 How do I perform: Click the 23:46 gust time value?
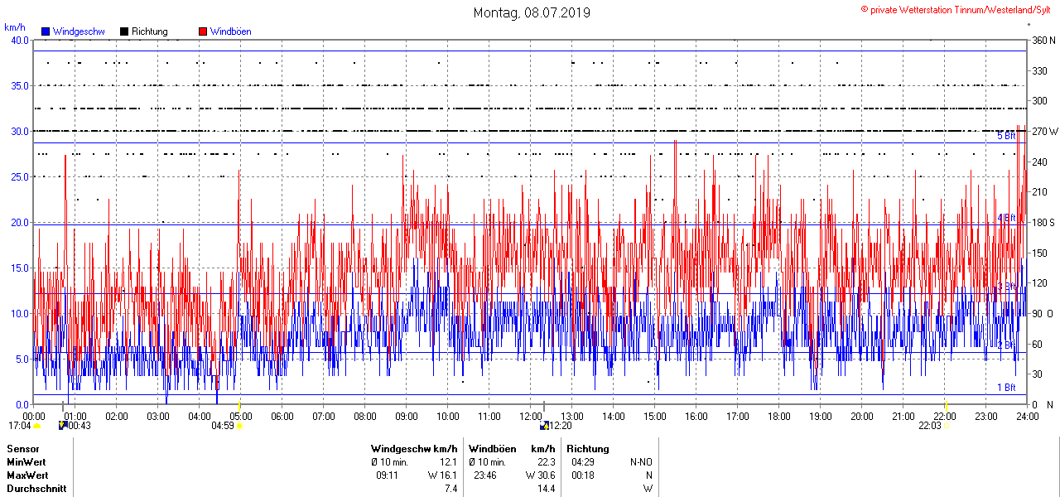point(487,475)
